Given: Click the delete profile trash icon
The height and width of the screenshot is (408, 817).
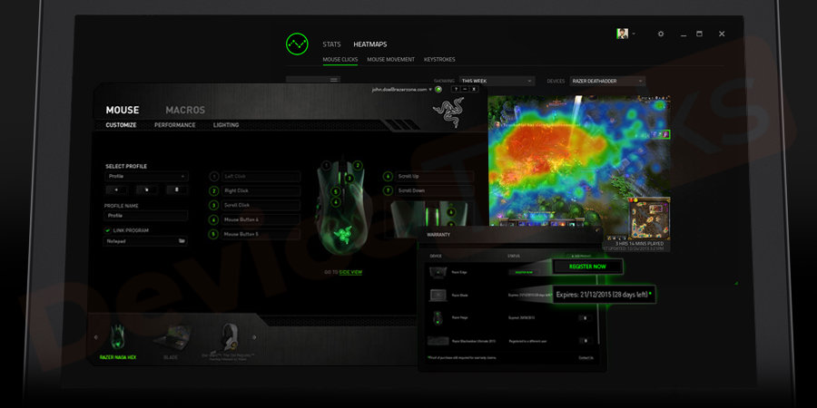Looking at the screenshot, I should [x=177, y=190].
